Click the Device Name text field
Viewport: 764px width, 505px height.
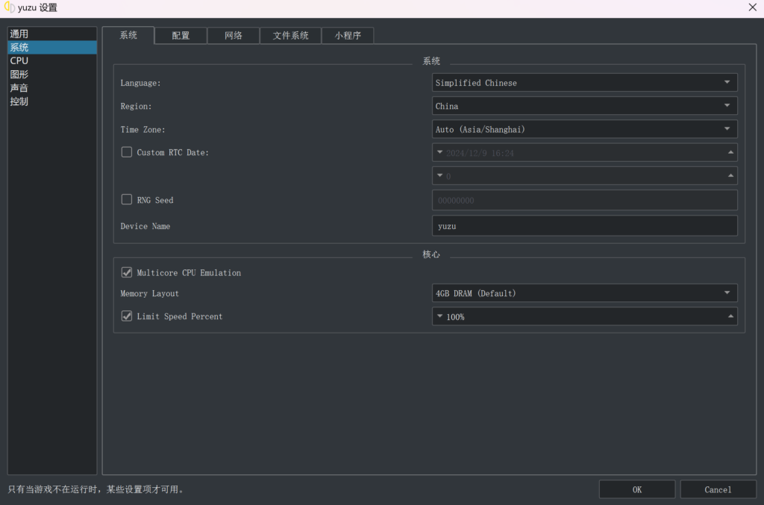[584, 226]
